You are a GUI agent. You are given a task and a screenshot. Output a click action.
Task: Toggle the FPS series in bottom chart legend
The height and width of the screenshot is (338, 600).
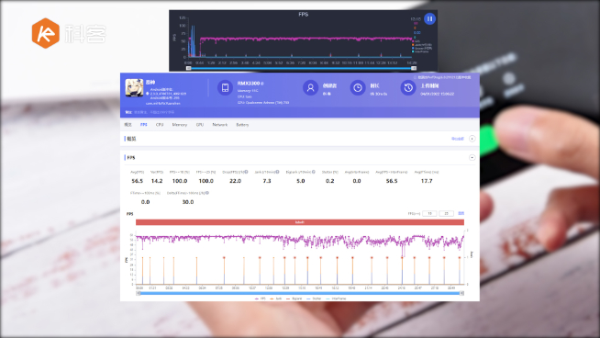(261, 299)
